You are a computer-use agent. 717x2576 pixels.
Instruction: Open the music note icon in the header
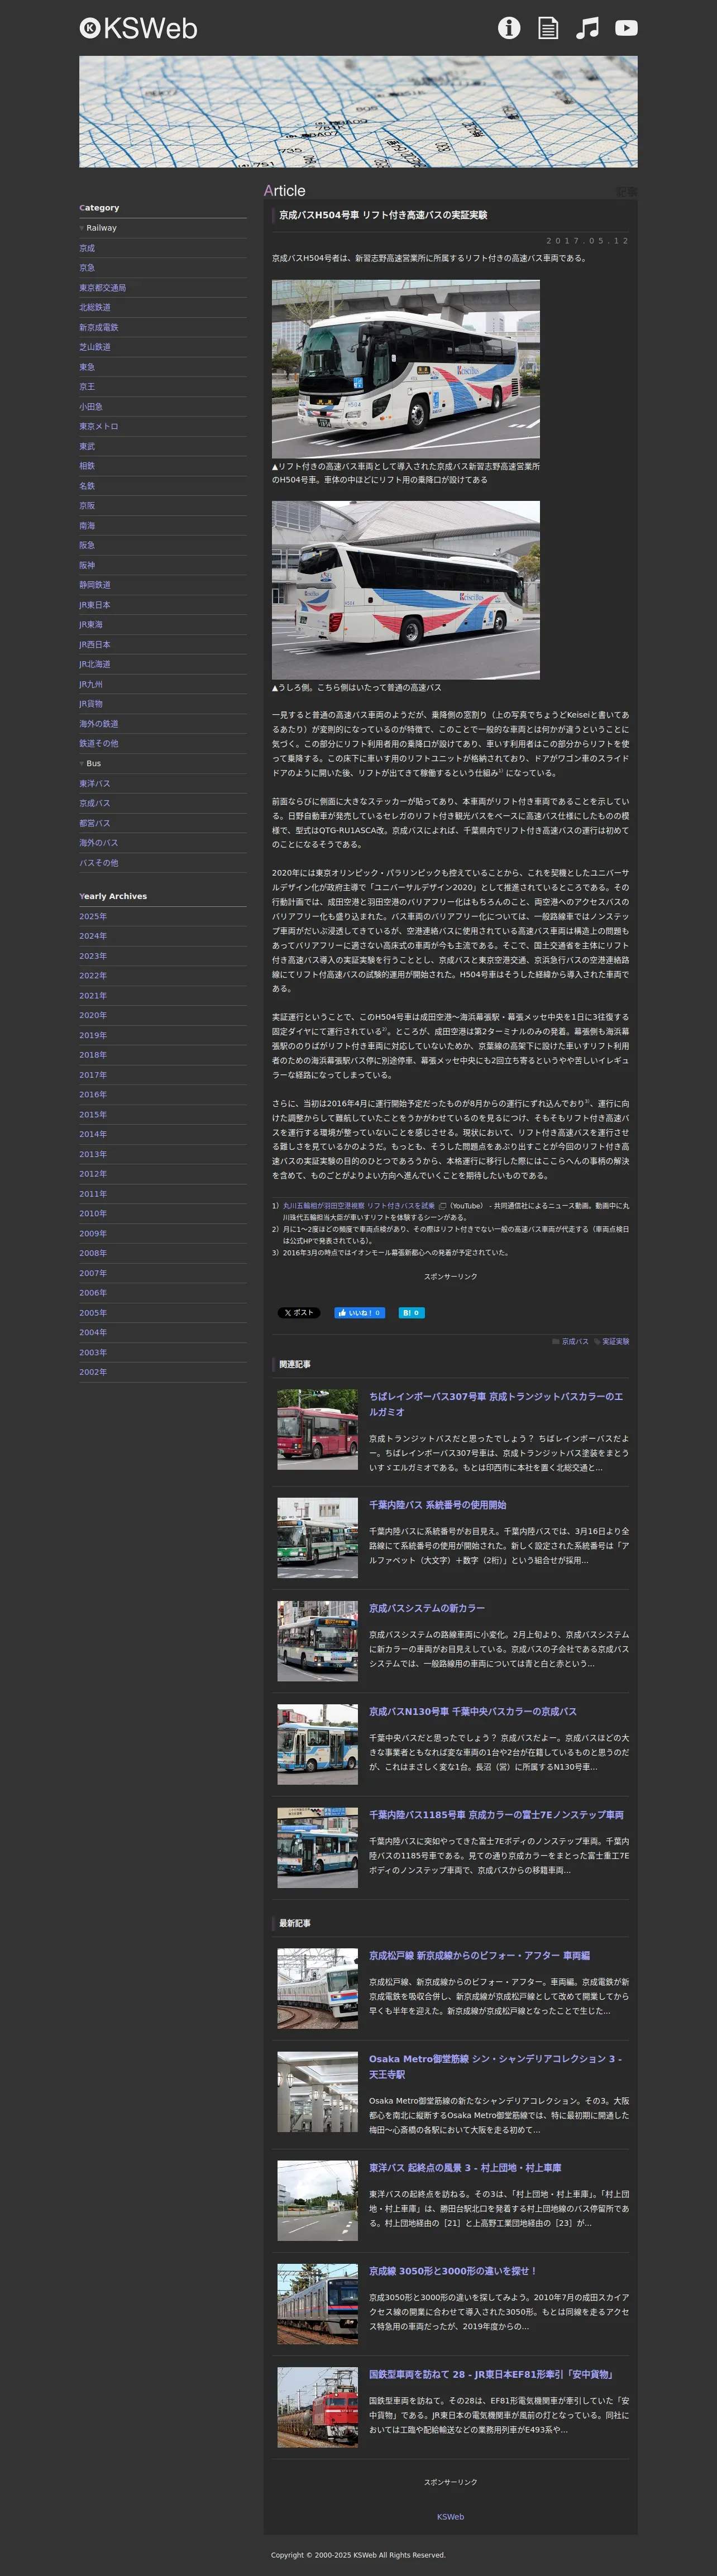(587, 28)
